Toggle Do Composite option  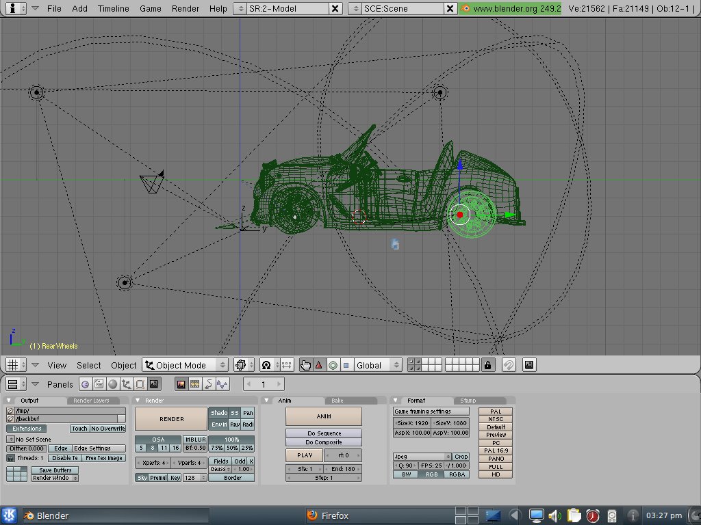pyautogui.click(x=324, y=442)
